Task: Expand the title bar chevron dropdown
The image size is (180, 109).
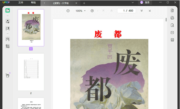Action: (x=133, y=2)
